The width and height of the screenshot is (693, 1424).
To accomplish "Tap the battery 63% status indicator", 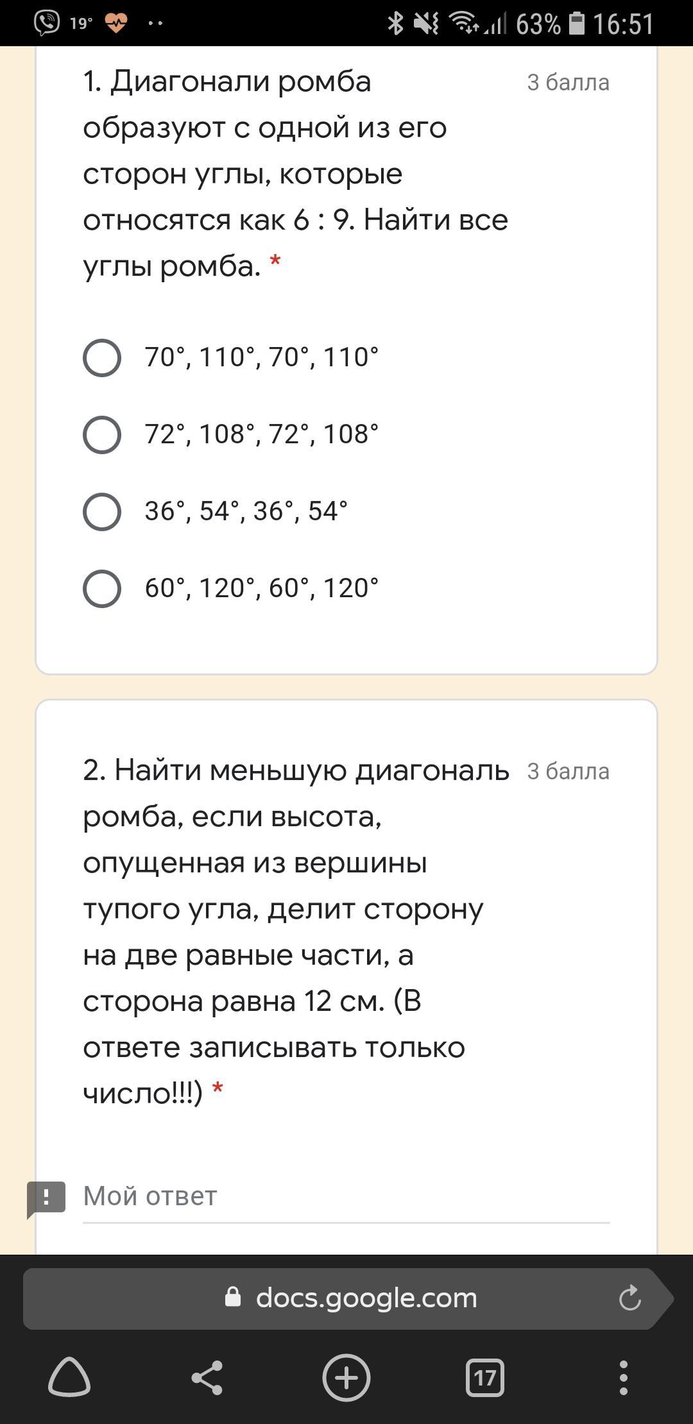I will 551,24.
